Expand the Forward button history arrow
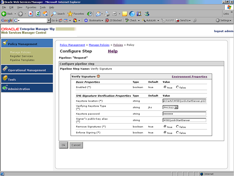This screenshot has height=176, width=234. [x=25, y=14]
